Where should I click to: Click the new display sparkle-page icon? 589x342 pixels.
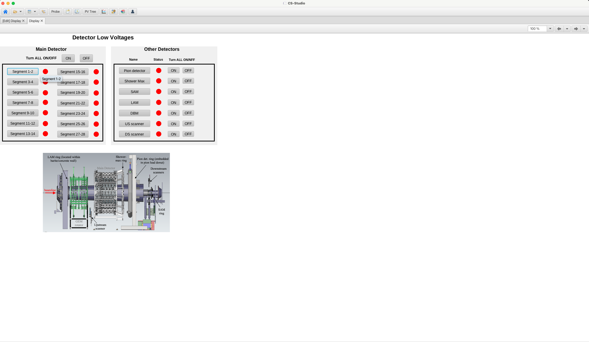[x=67, y=12]
